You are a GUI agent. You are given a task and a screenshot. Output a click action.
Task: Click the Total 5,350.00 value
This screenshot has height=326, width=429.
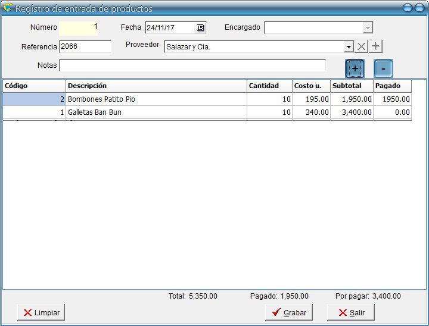(x=203, y=296)
